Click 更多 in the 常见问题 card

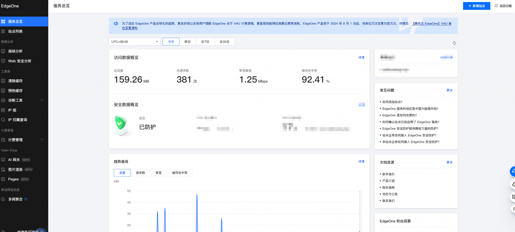450,90
